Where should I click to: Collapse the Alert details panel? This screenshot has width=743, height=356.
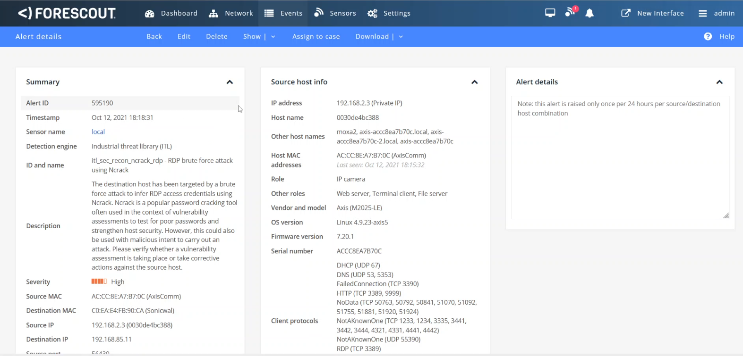point(719,82)
